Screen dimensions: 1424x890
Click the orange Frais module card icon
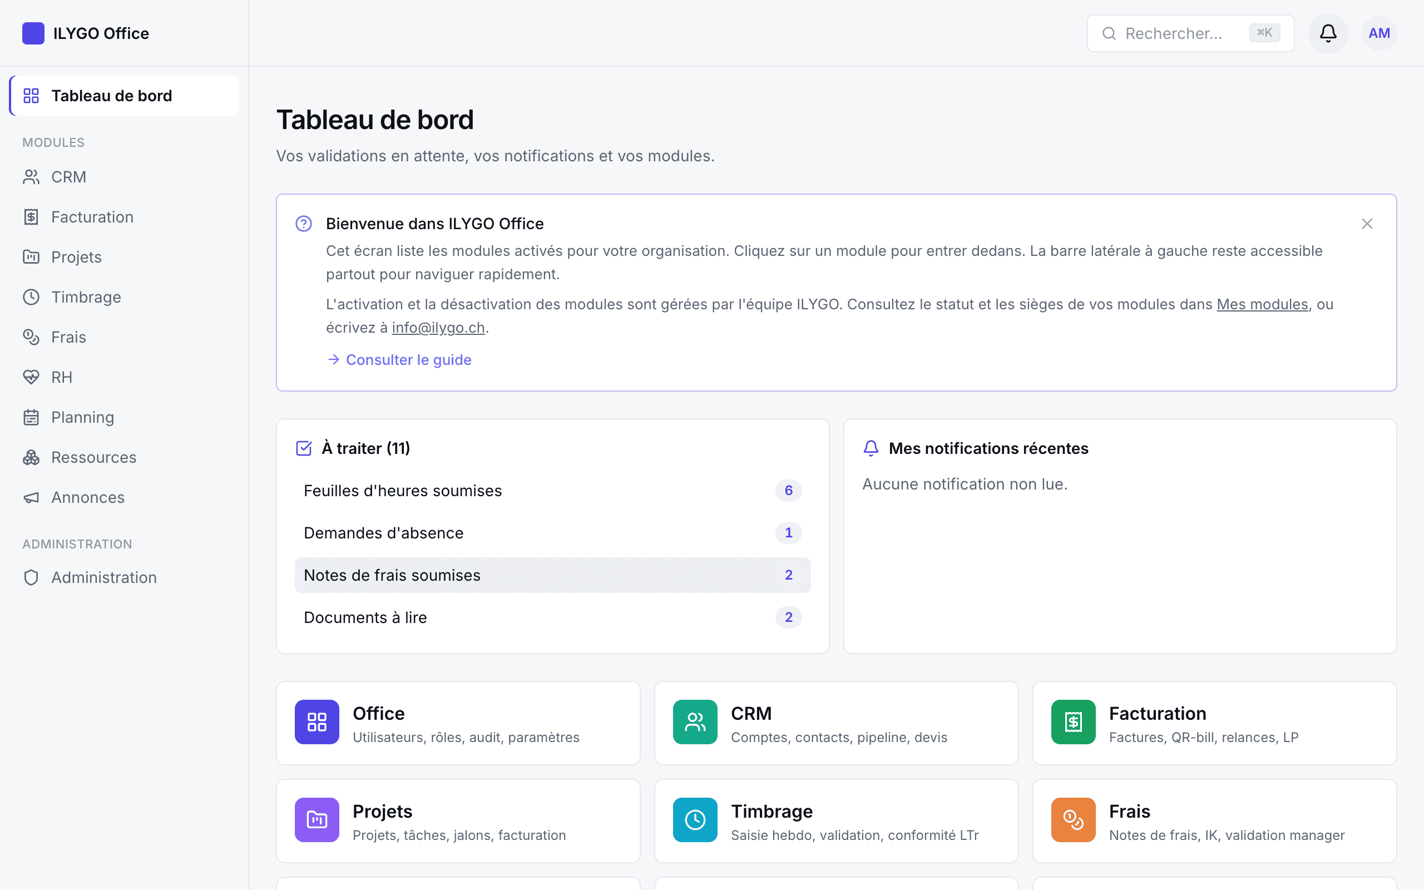tap(1074, 820)
